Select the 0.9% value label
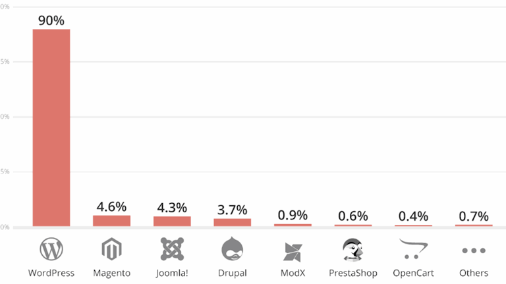506x284 pixels. 293,215
